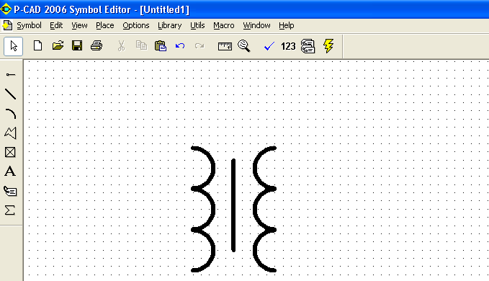Open the Window menu

click(x=256, y=25)
